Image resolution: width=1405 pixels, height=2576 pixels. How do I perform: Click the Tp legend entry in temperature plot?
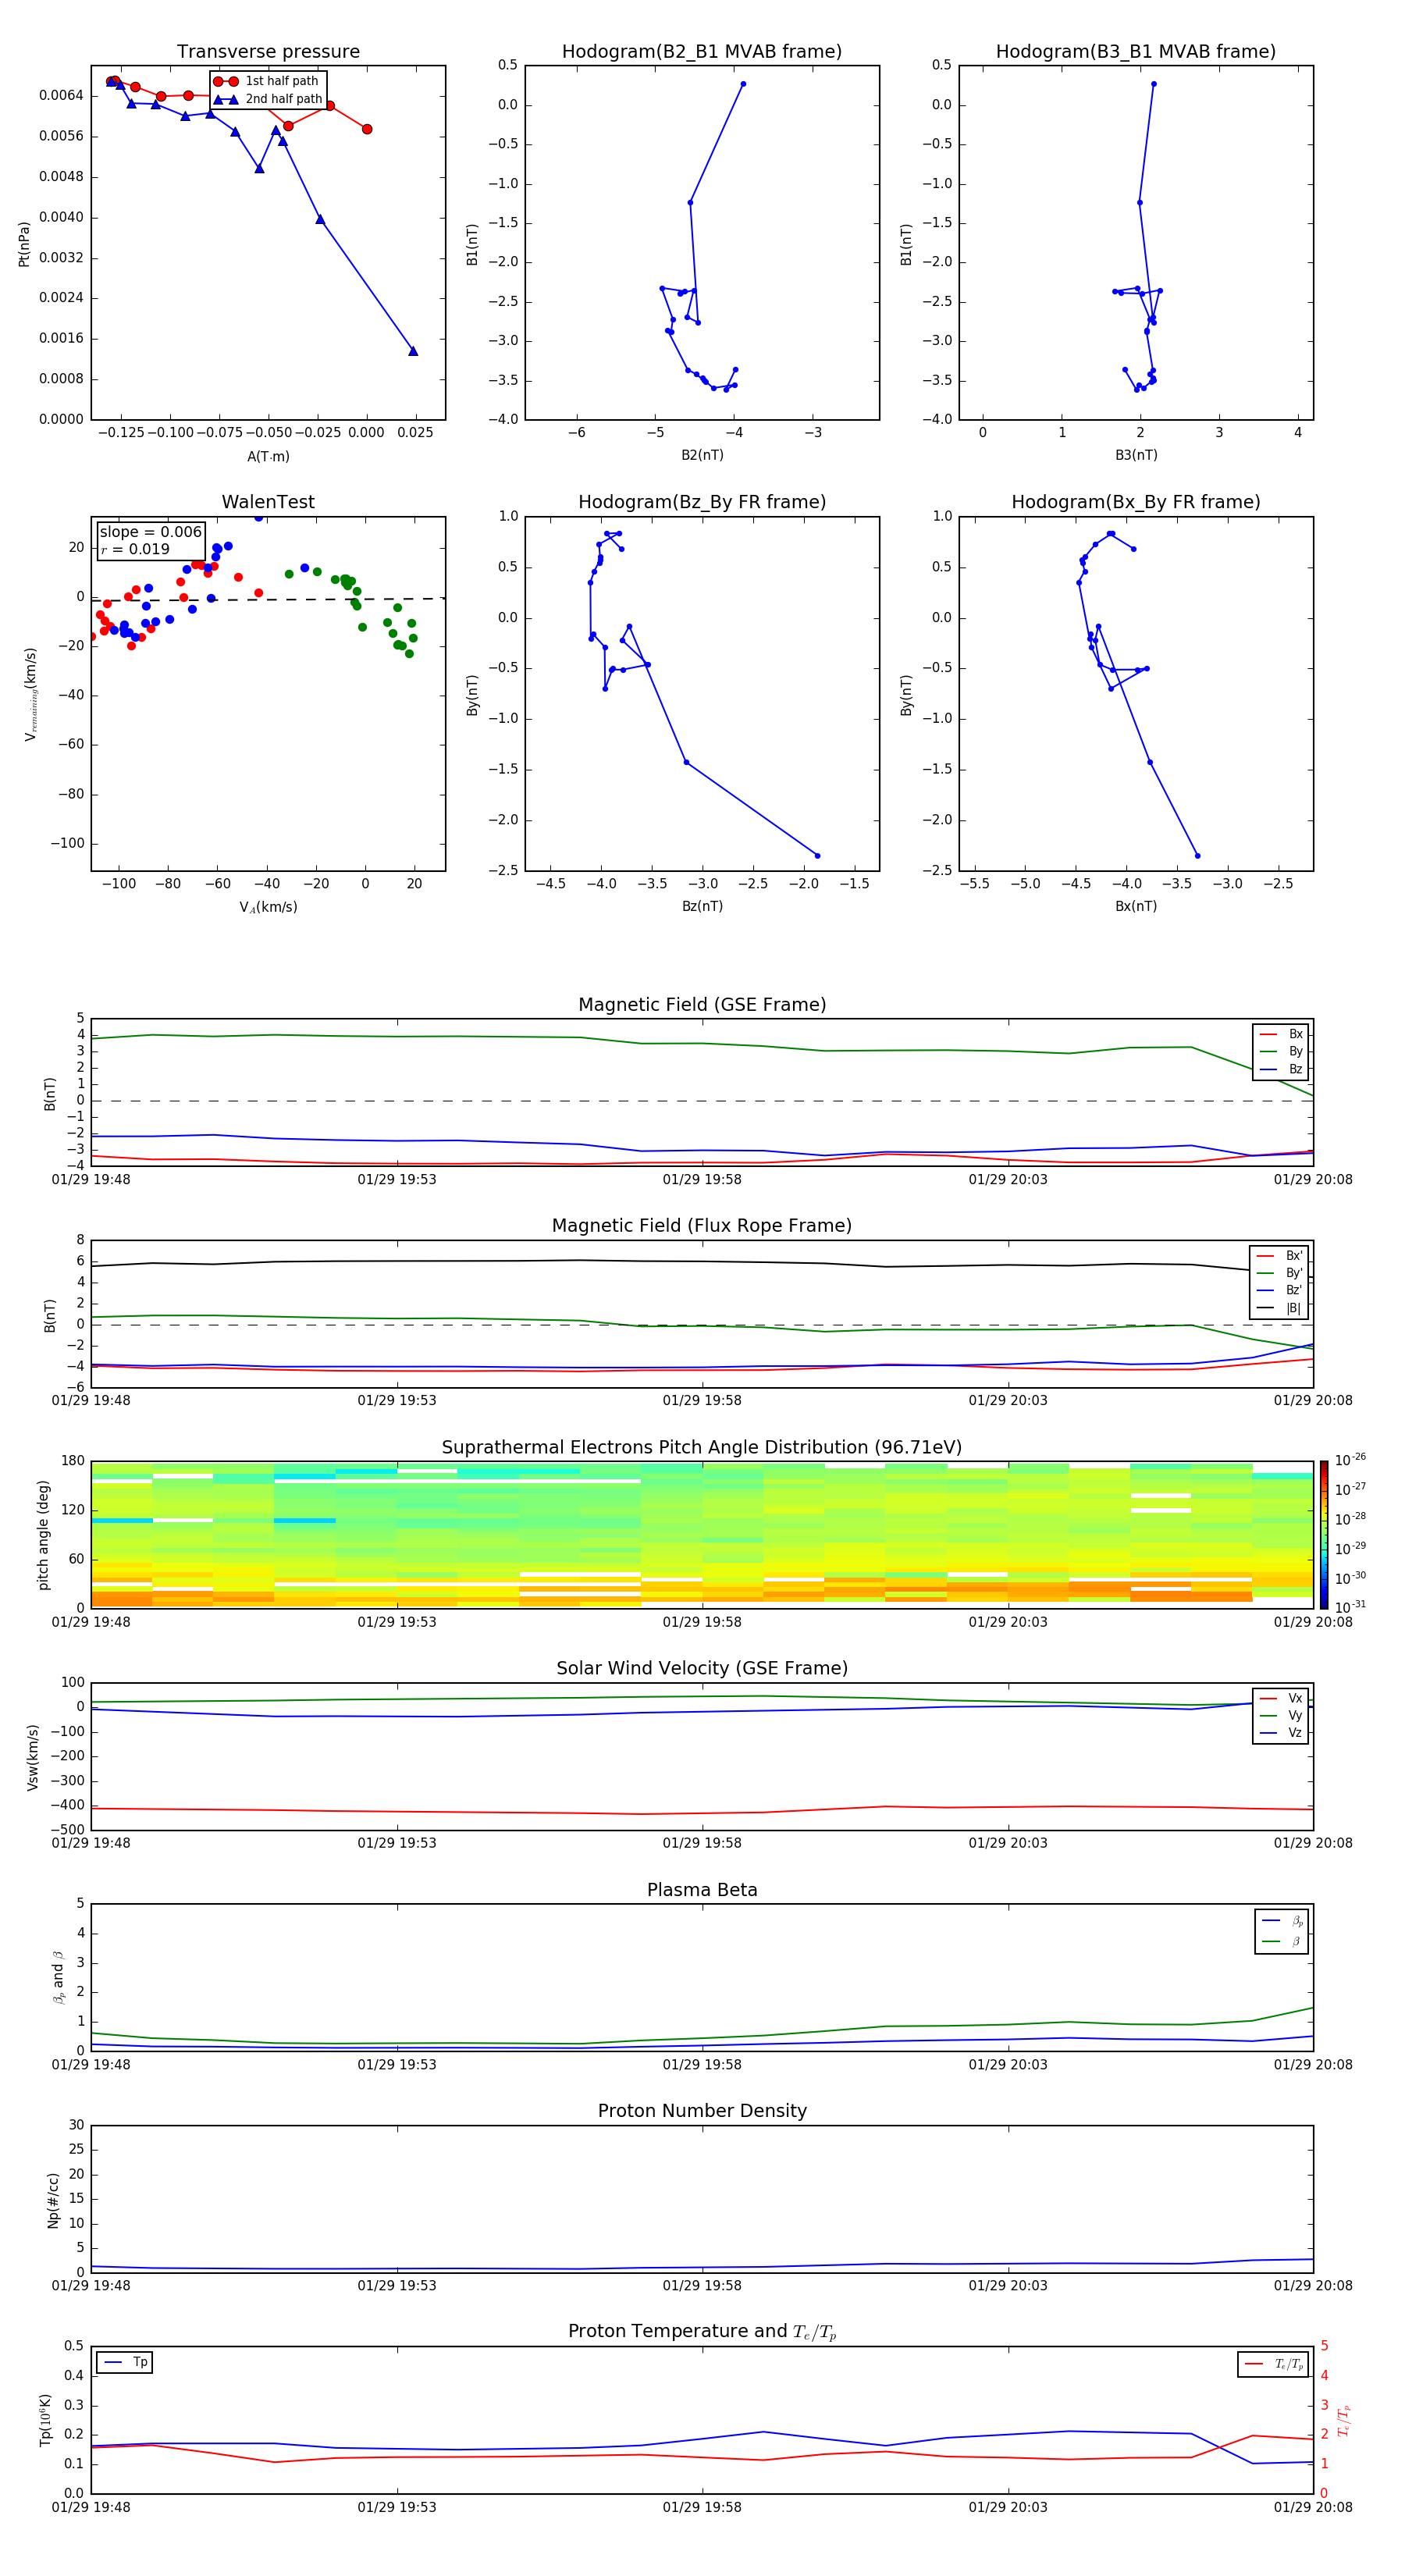[x=126, y=2363]
